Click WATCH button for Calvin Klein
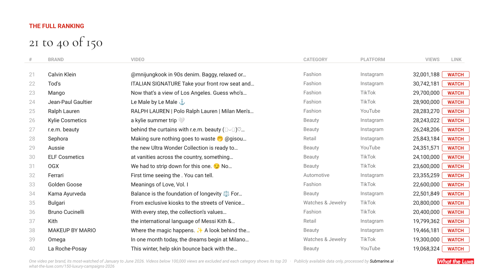The width and height of the screenshot is (489, 275). (x=455, y=75)
